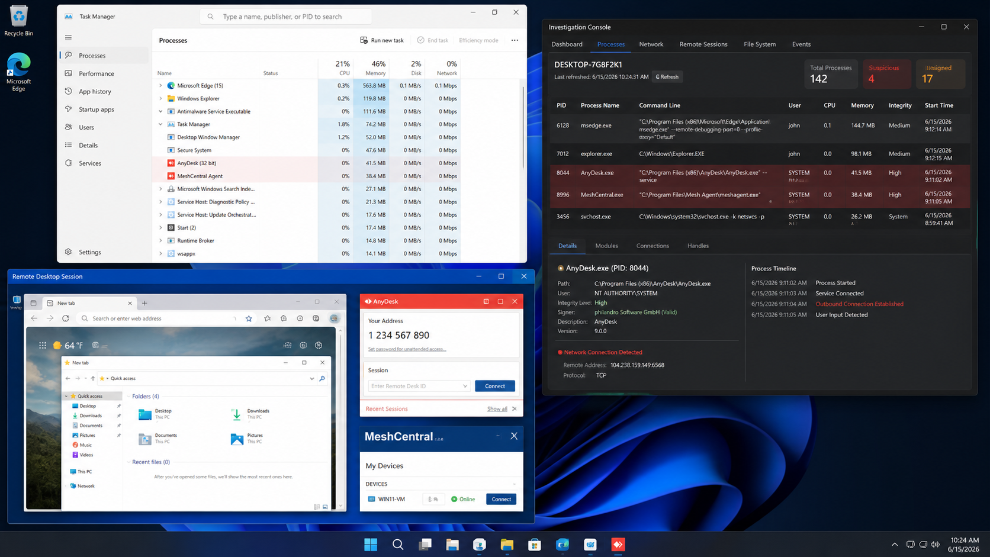Viewport: 990px width, 557px height.
Task: Collapse Task Manager process group
Action: click(160, 124)
